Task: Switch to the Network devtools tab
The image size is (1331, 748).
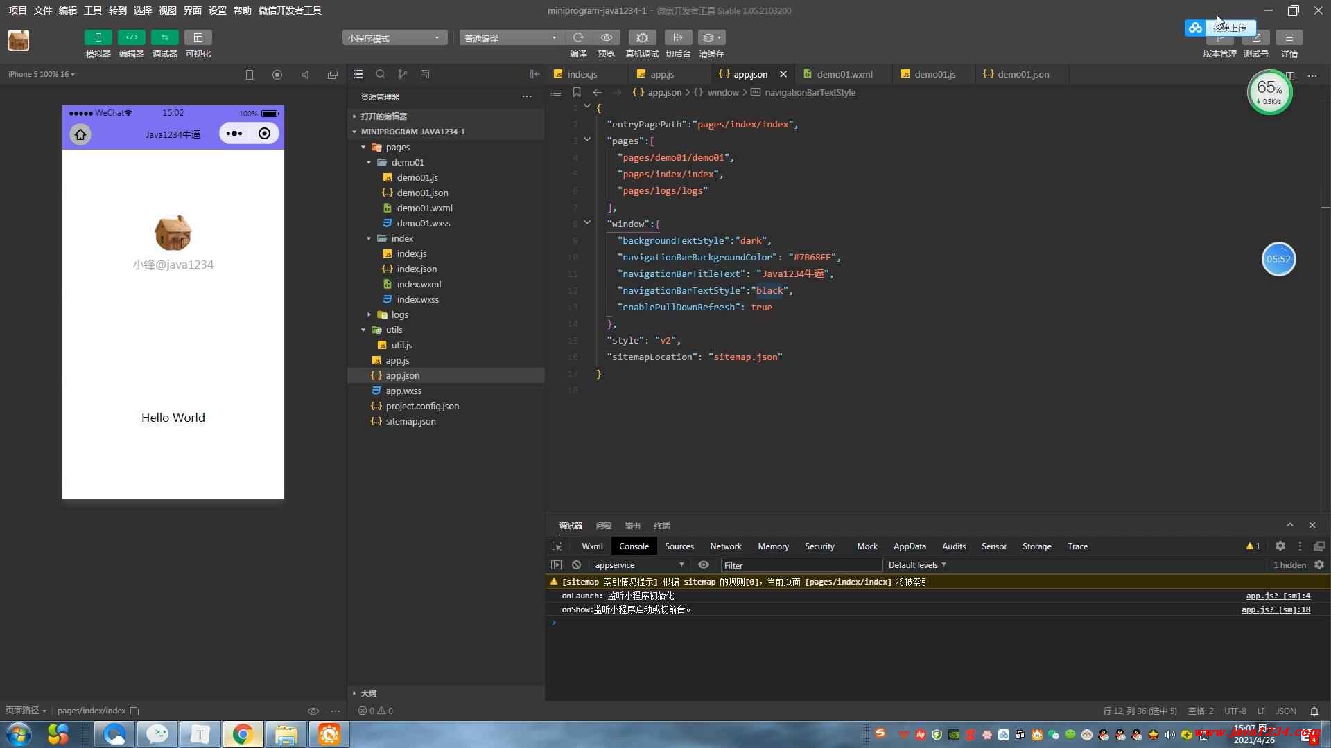Action: 726,546
